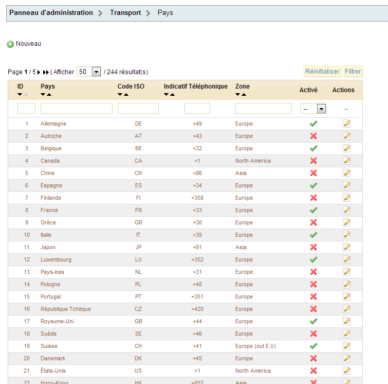
Task: Focus the Zone filter field
Action: pyautogui.click(x=264, y=108)
